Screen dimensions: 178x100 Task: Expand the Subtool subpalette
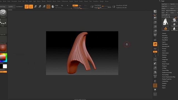[164, 33]
